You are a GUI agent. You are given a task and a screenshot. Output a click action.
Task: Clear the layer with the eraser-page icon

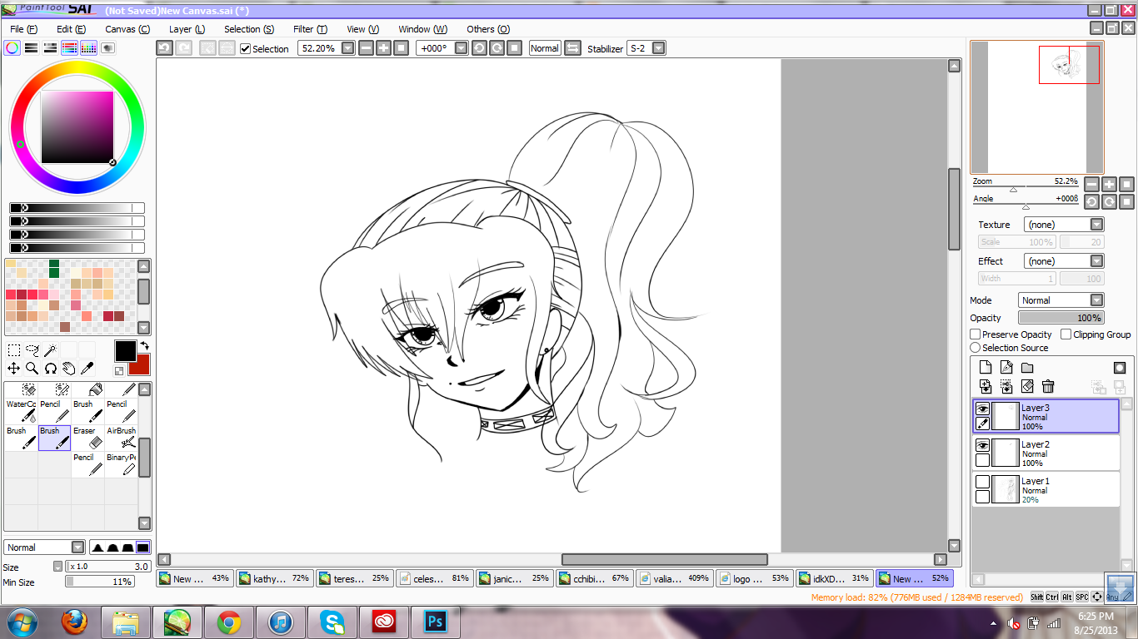coord(1027,386)
